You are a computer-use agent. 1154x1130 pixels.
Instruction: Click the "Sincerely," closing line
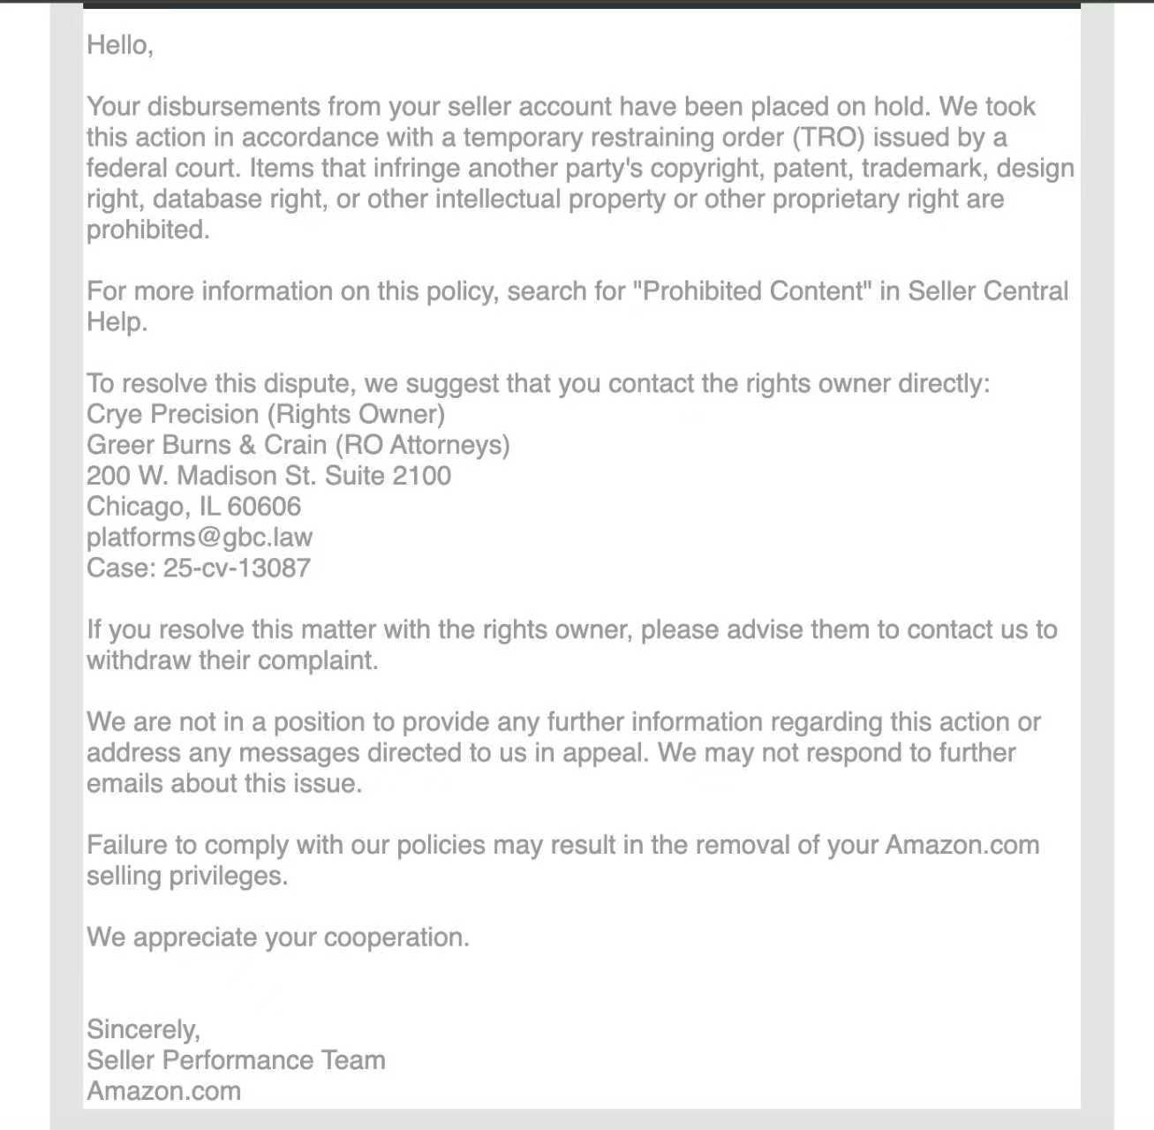[144, 1028]
